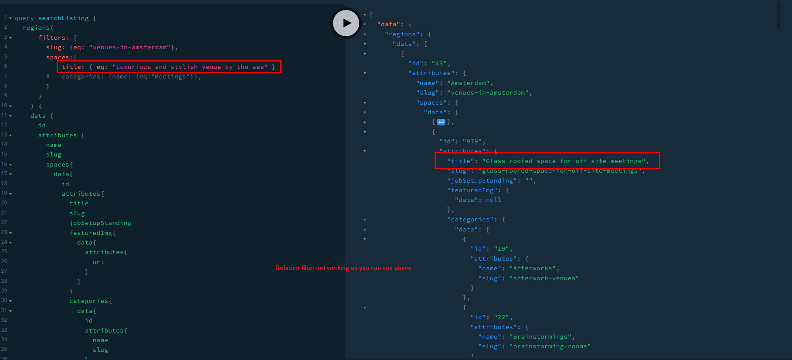Fold the response object containing id "979"
The height and width of the screenshot is (360, 792).
tap(365, 132)
